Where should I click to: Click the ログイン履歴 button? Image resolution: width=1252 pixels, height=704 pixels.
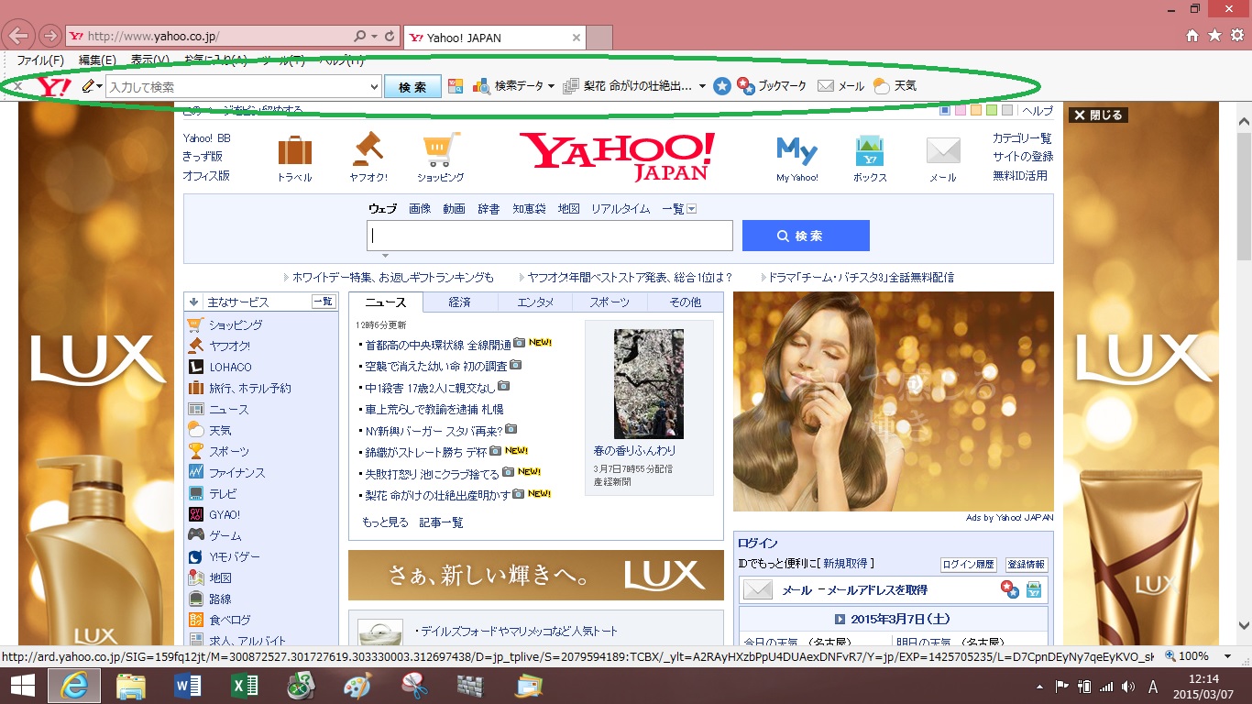(969, 565)
